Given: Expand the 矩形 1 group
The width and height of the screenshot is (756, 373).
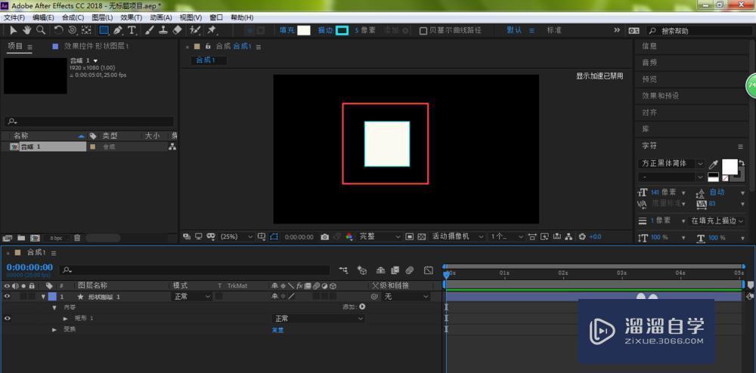Looking at the screenshot, I should coord(66,319).
